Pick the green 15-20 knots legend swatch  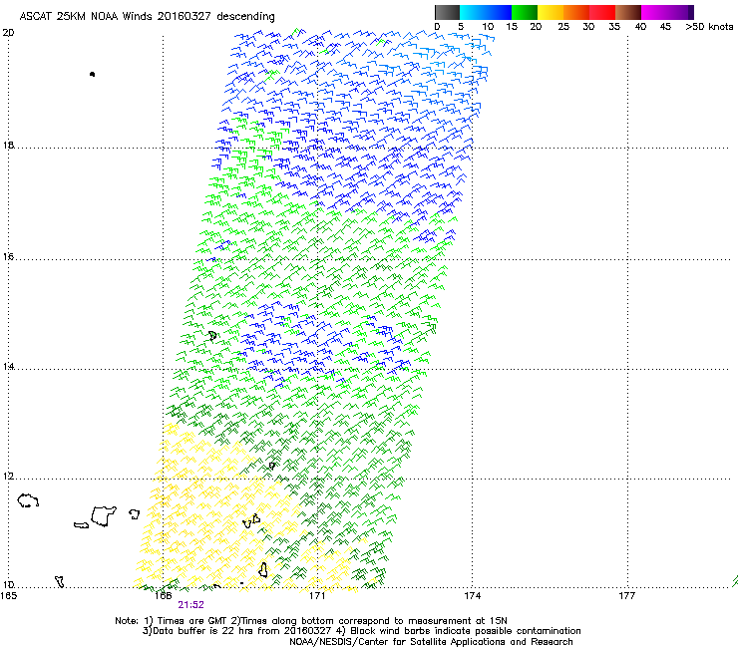[525, 12]
